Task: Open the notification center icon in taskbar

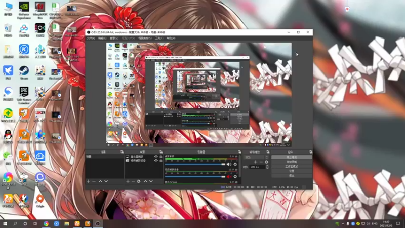Action: pyautogui.click(x=398, y=223)
